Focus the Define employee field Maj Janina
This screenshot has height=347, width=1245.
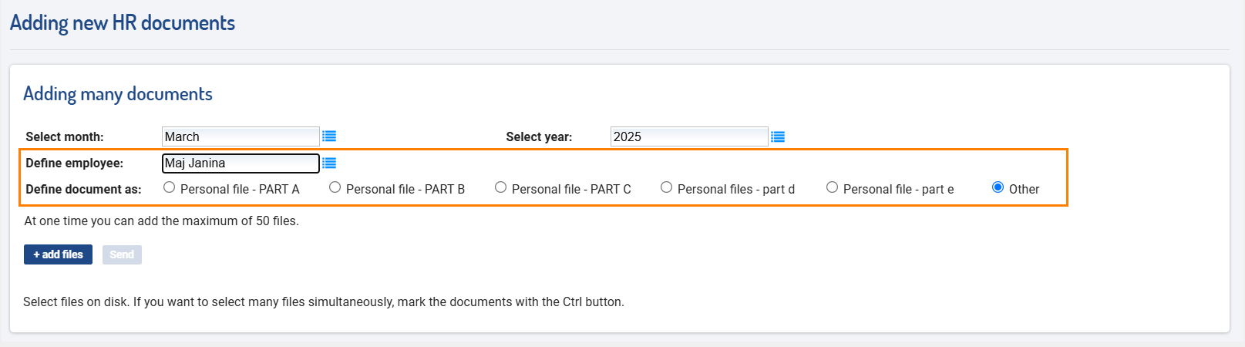(241, 163)
